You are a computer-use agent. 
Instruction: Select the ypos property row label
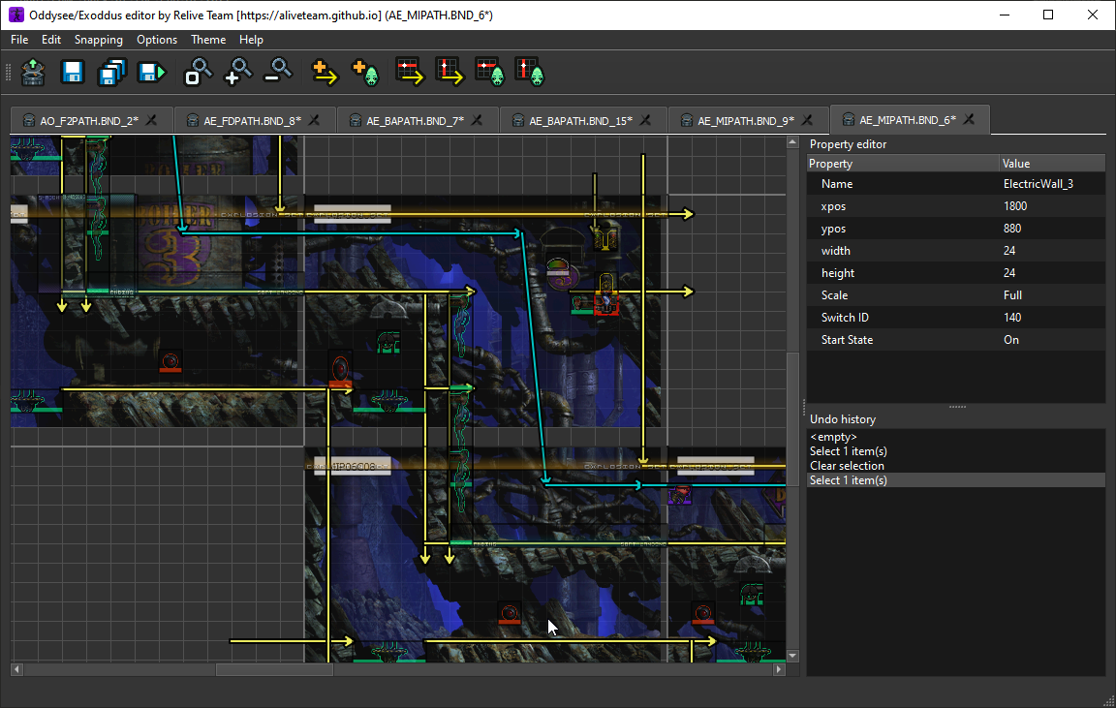click(x=833, y=229)
